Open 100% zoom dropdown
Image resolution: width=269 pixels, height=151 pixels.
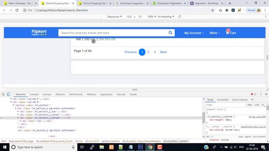(x=152, y=17)
